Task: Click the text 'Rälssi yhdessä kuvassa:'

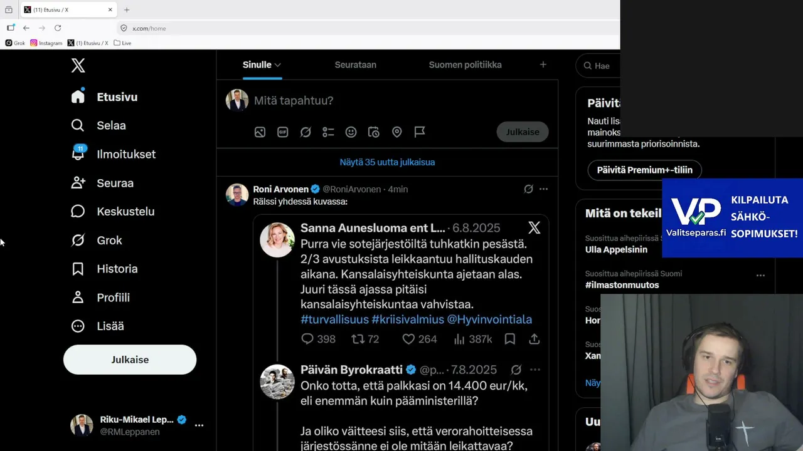Action: point(300,202)
